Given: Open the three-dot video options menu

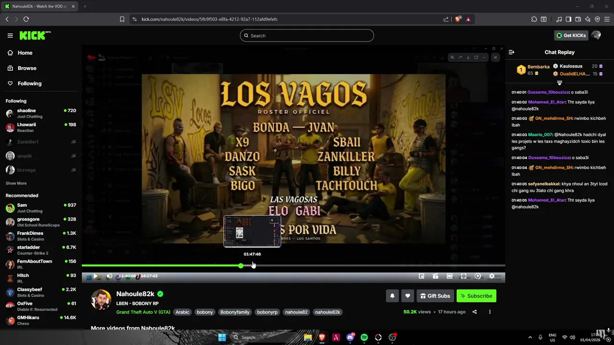Looking at the screenshot, I should 490,312.
